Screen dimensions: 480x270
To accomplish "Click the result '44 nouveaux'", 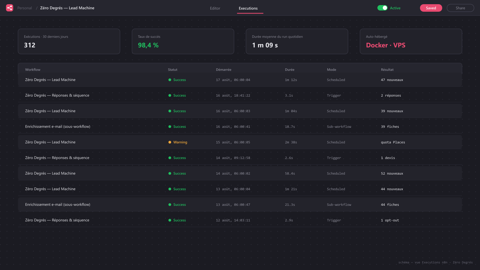I will pyautogui.click(x=392, y=189).
